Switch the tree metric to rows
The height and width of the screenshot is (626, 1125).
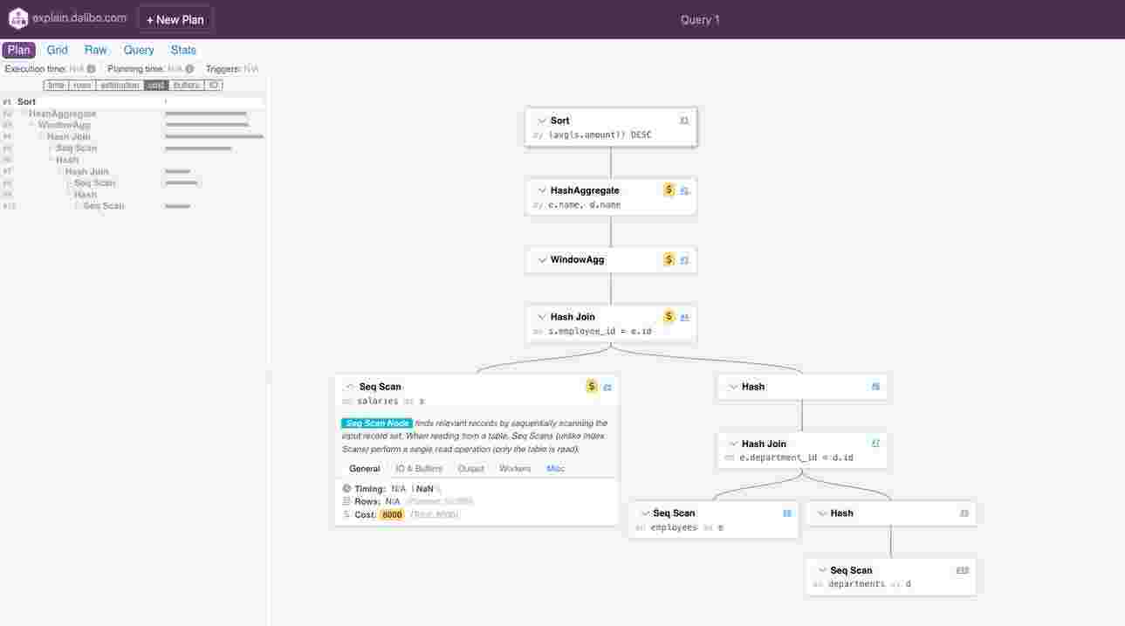tap(82, 86)
